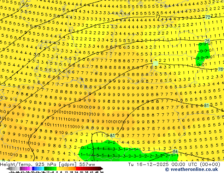Click the weatheronline.co.uk copyright link

pos(191,169)
